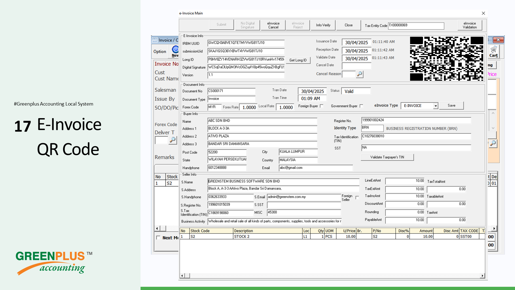Click left arrow of e-Invoice horizontal scrollbar
Screen dimensions: 515x290
tap(182, 275)
